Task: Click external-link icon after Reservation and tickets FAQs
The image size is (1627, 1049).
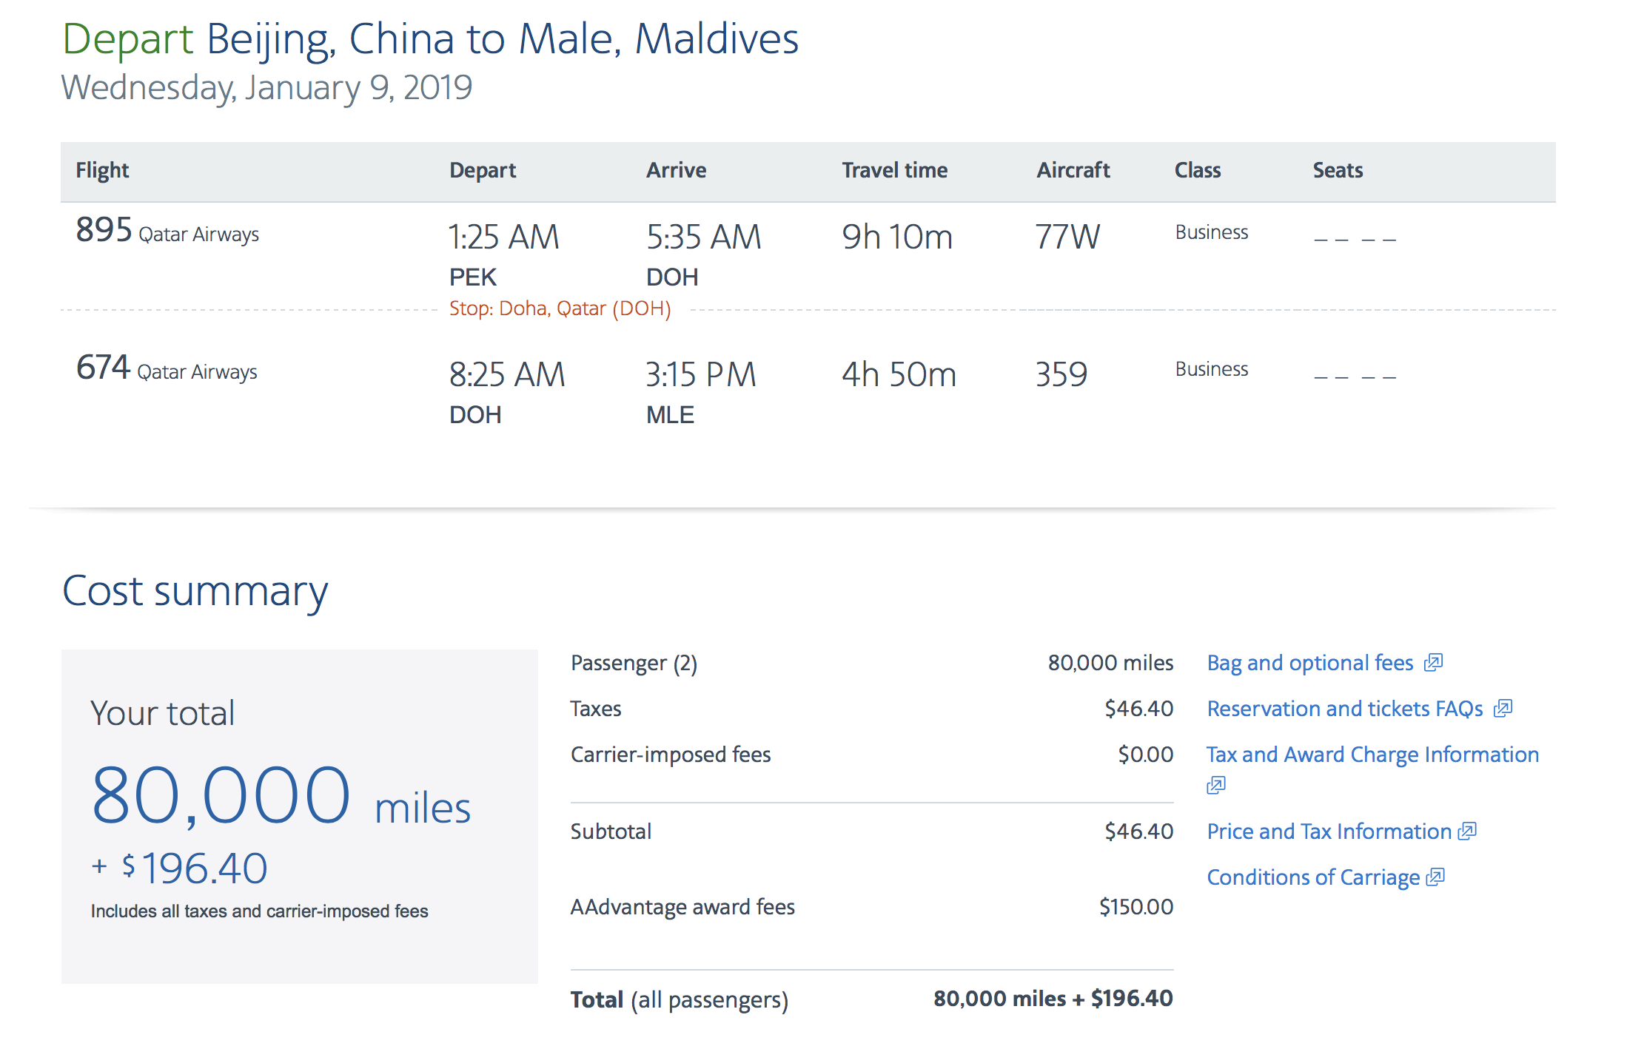Action: point(1503,709)
